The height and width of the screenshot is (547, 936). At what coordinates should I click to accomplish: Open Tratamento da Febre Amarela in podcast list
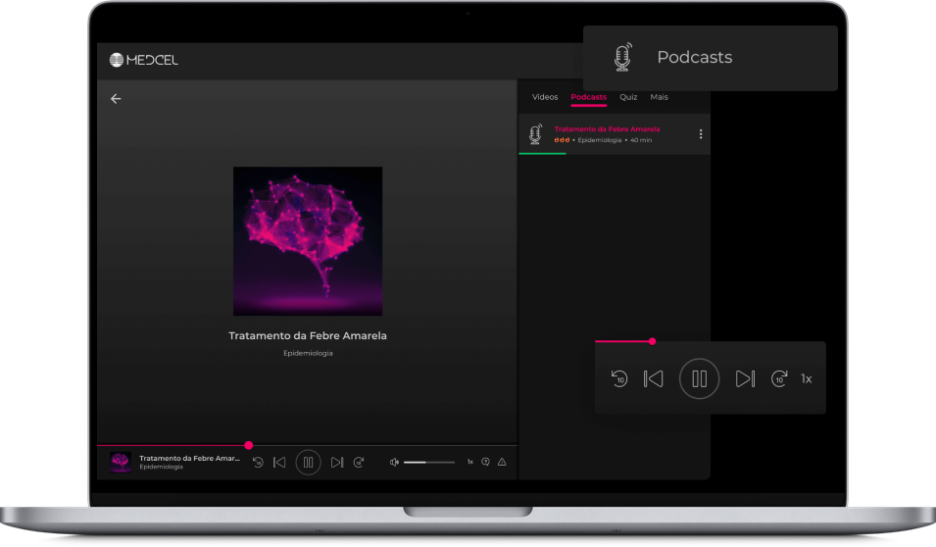pyautogui.click(x=607, y=128)
